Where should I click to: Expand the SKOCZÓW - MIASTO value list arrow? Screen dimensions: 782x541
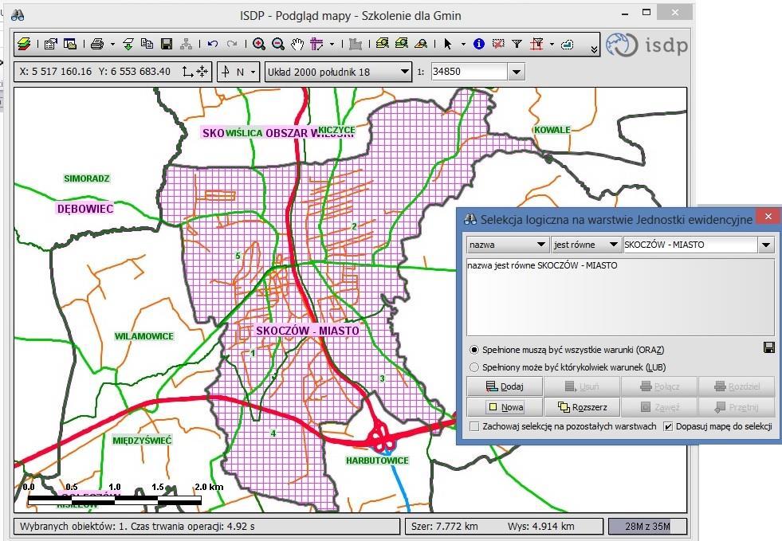tap(766, 245)
